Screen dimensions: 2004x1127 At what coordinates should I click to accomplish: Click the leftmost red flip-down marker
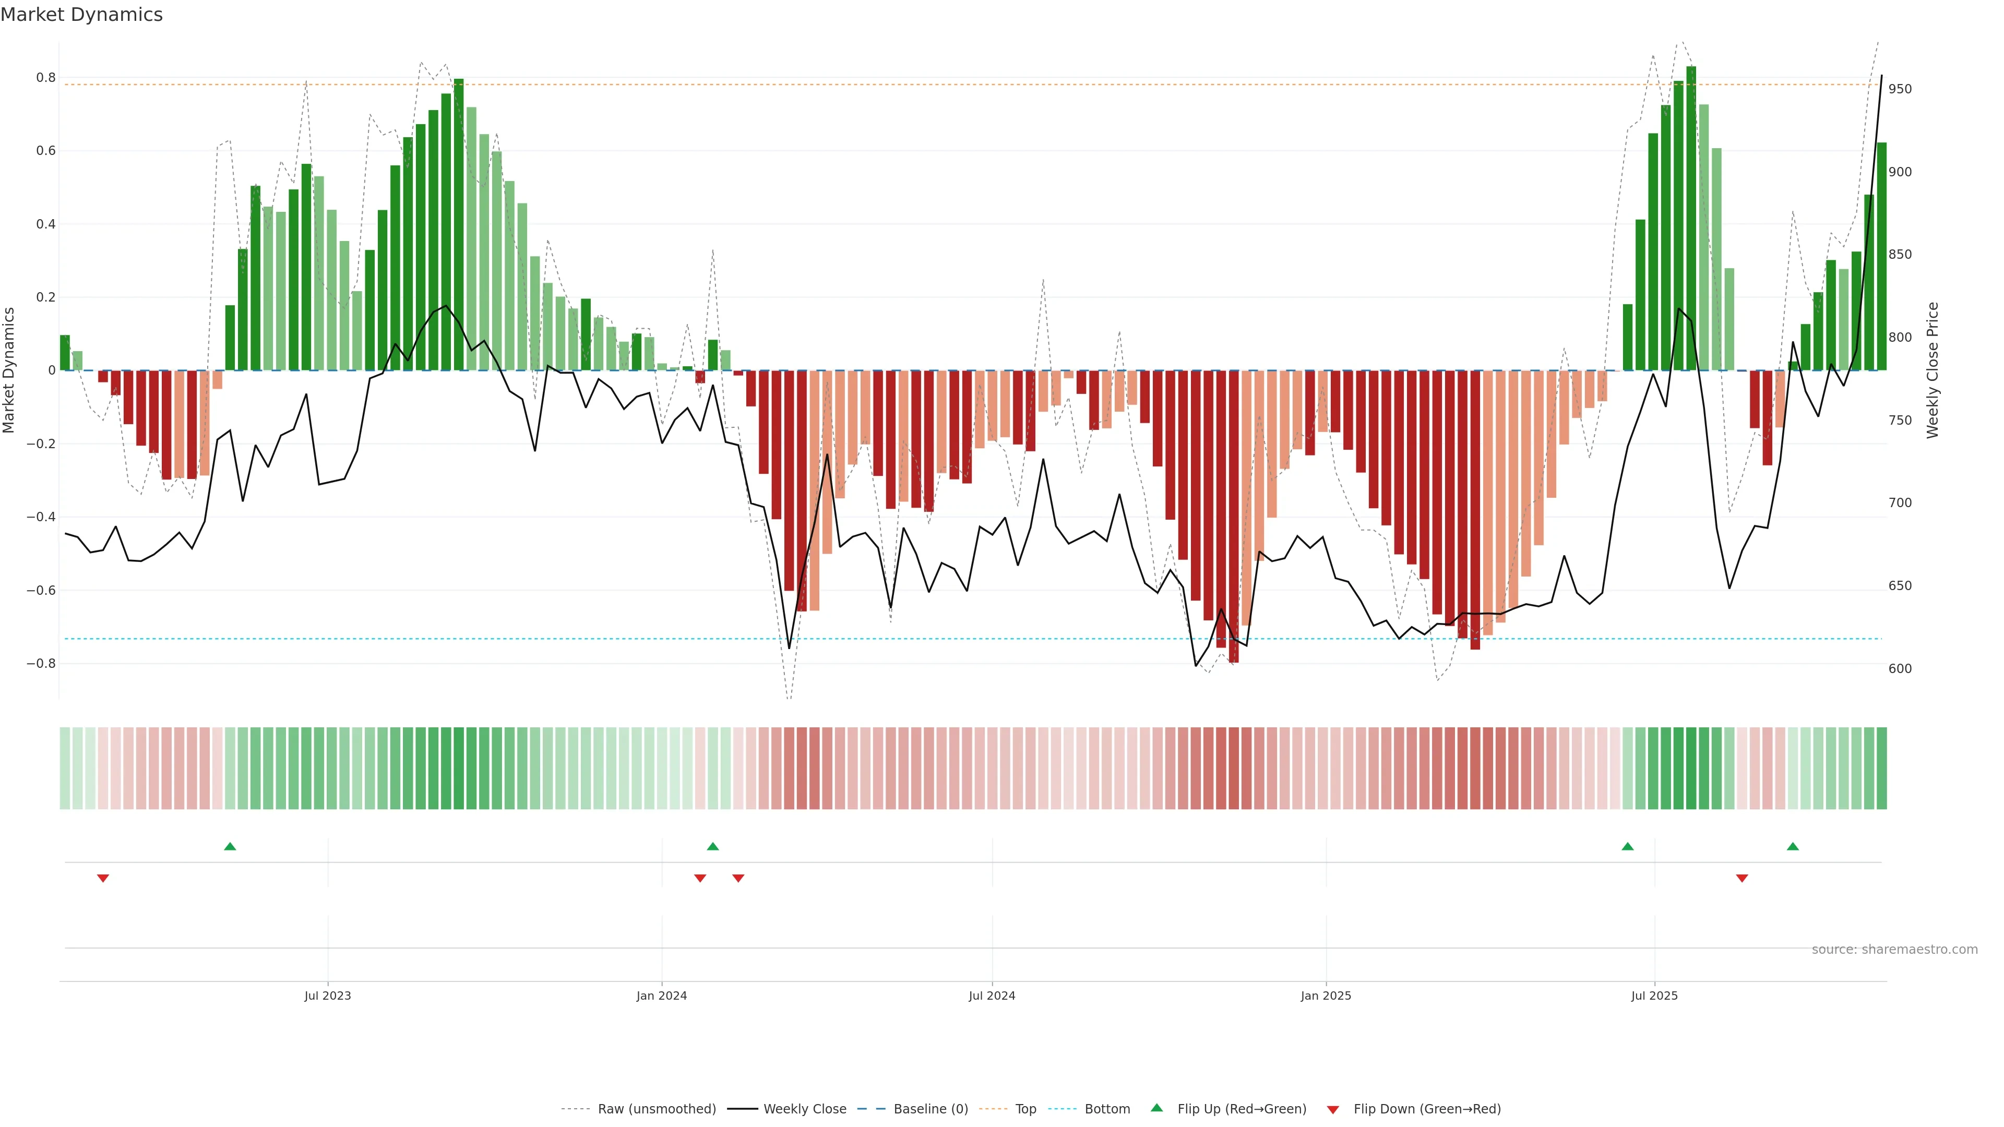pyautogui.click(x=103, y=878)
